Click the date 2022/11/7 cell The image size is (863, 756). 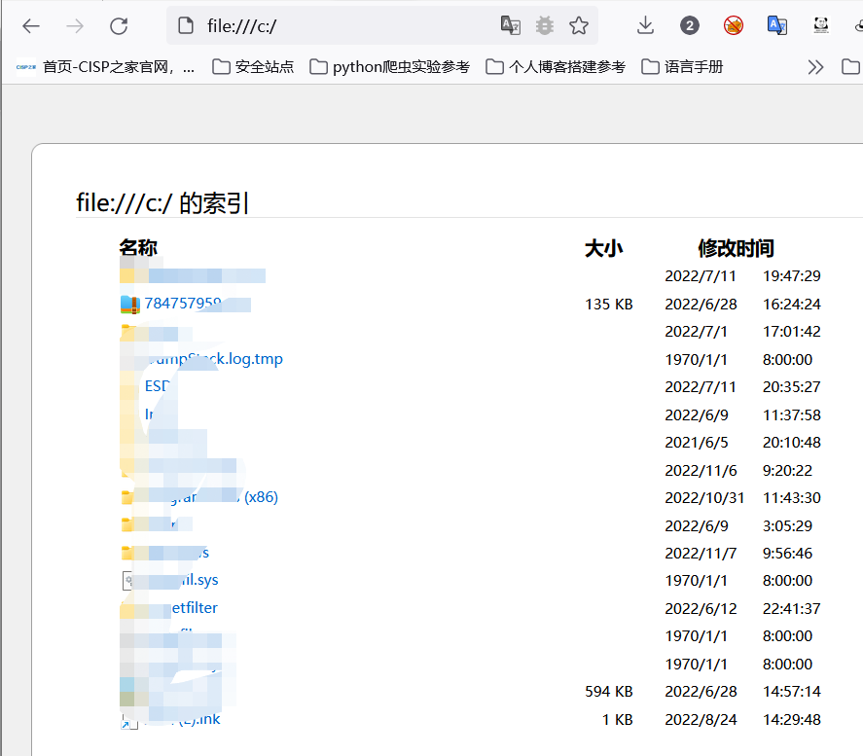701,554
